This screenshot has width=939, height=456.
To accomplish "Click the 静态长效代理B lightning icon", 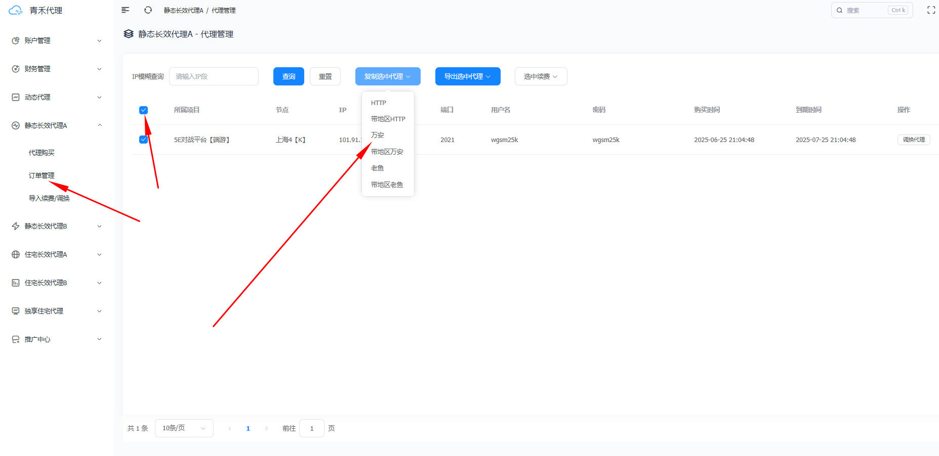I will pyautogui.click(x=16, y=226).
